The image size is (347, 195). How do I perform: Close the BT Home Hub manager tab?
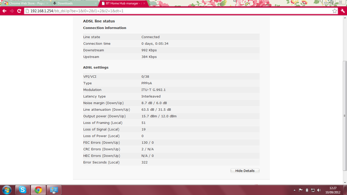(x=144, y=3)
